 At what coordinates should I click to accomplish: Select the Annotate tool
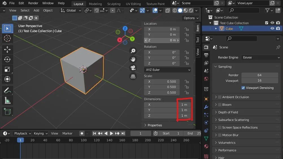tap(7, 90)
